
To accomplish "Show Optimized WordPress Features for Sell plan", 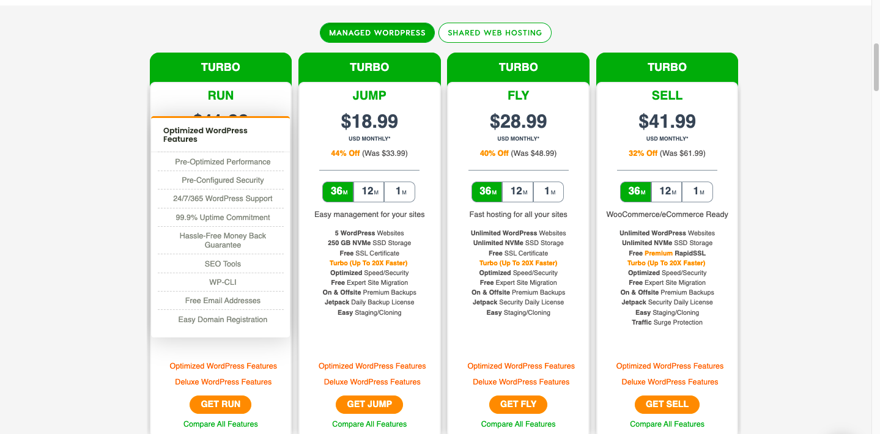I will (670, 366).
